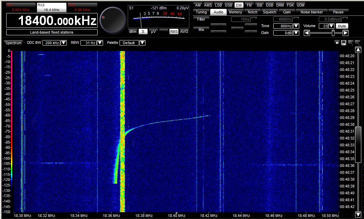Switch to receiver RX3

pos(83,8)
